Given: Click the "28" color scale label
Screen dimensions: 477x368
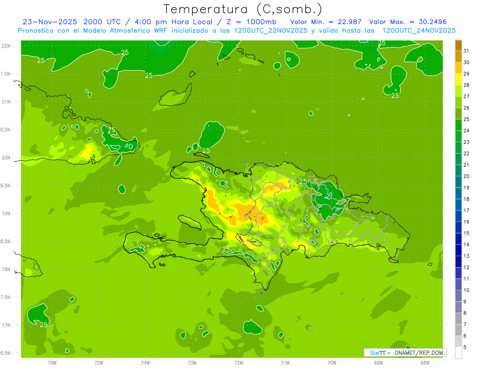Looking at the screenshot, I should pyautogui.click(x=467, y=85).
